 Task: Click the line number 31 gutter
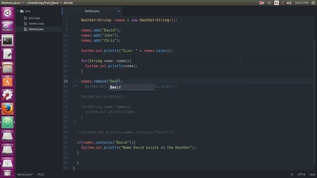(65, 142)
